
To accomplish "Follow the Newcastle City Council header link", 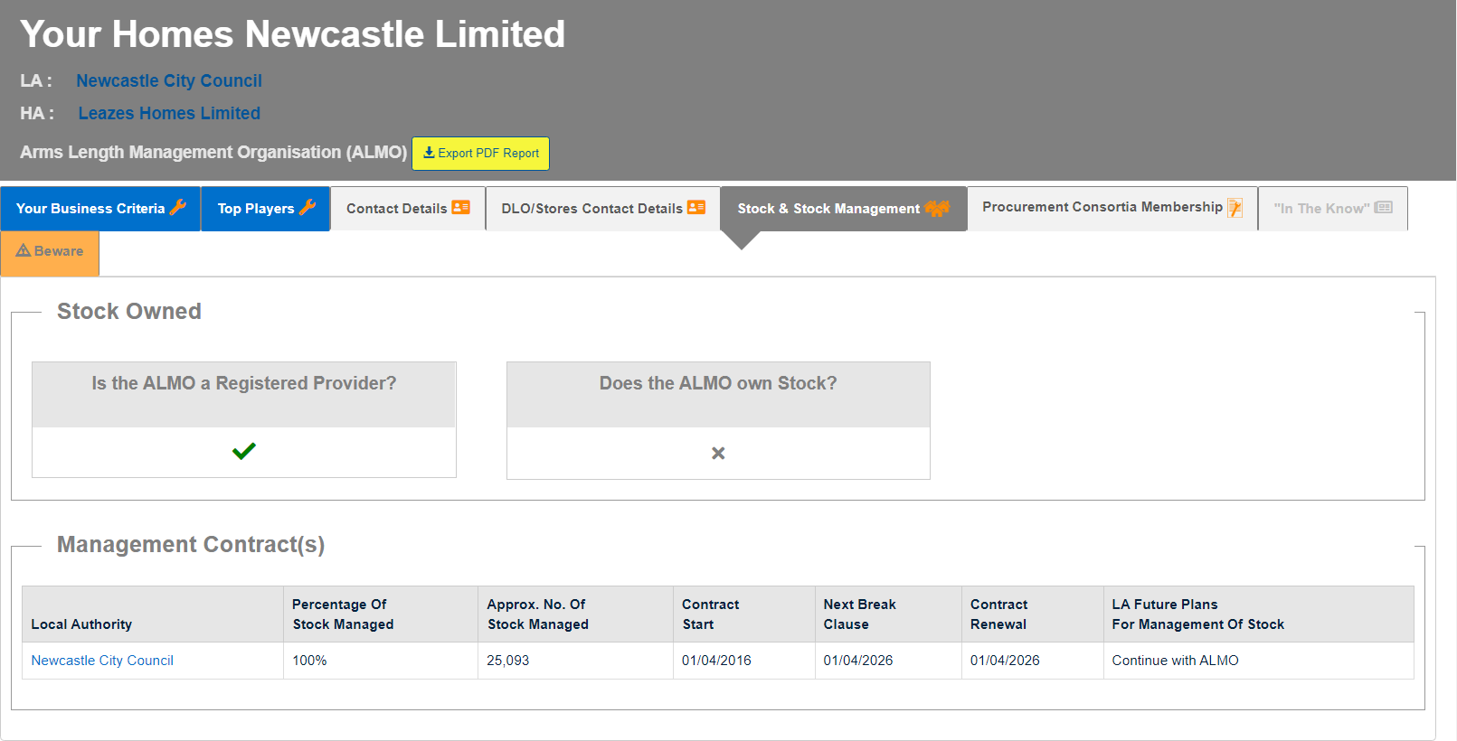I will [169, 81].
